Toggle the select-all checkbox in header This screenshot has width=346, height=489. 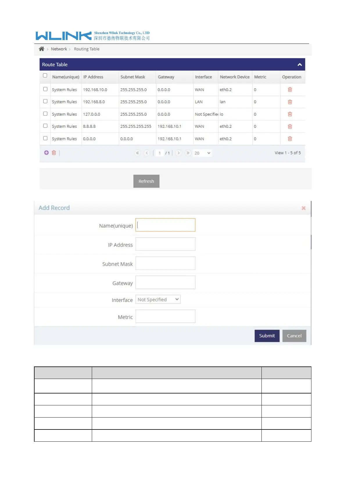pos(45,75)
